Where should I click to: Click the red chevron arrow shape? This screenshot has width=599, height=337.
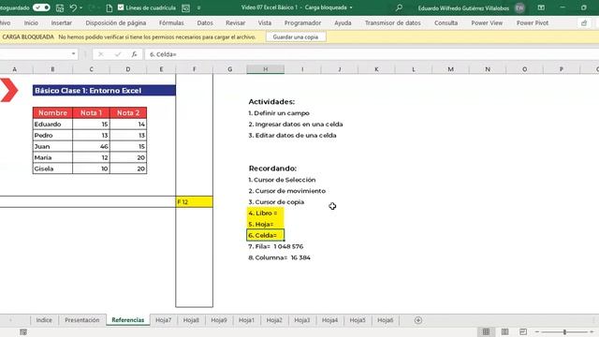click(x=8, y=90)
